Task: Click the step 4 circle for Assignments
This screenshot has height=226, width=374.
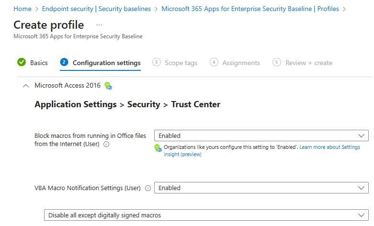Action: (214, 62)
